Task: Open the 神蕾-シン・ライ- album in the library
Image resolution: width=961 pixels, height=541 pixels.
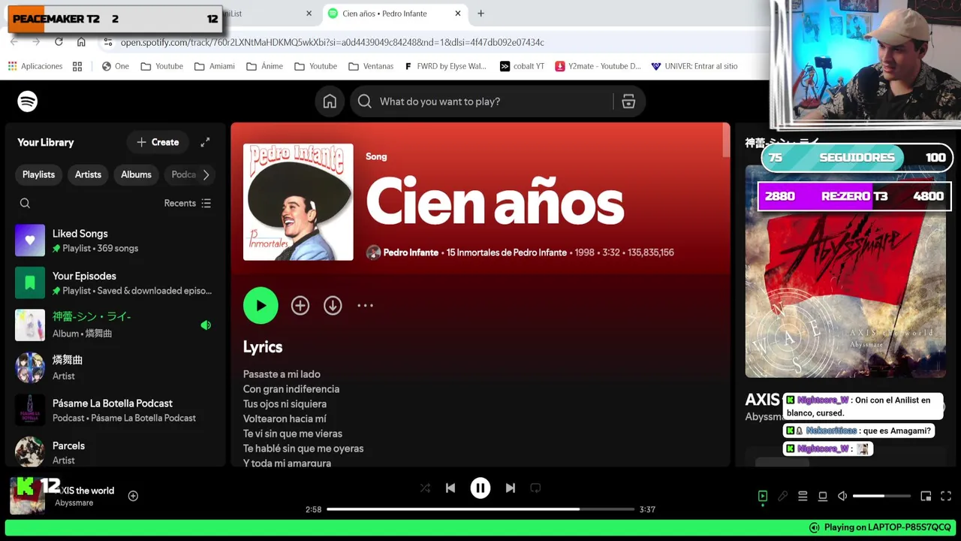Action: coord(116,325)
